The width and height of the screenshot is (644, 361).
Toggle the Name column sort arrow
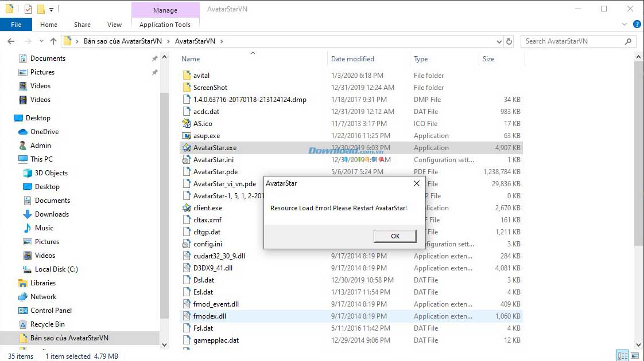[253, 53]
